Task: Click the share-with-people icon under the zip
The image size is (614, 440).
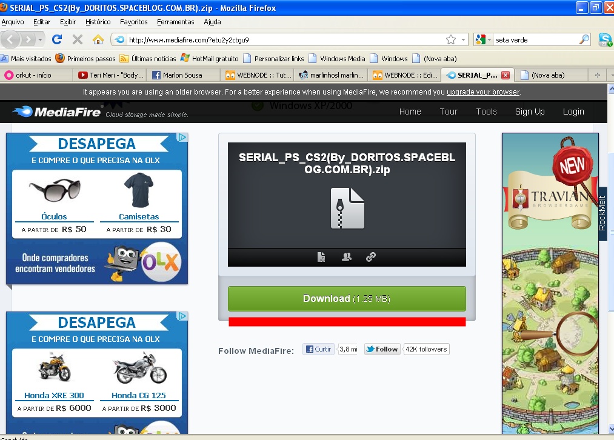Action: [x=347, y=257]
